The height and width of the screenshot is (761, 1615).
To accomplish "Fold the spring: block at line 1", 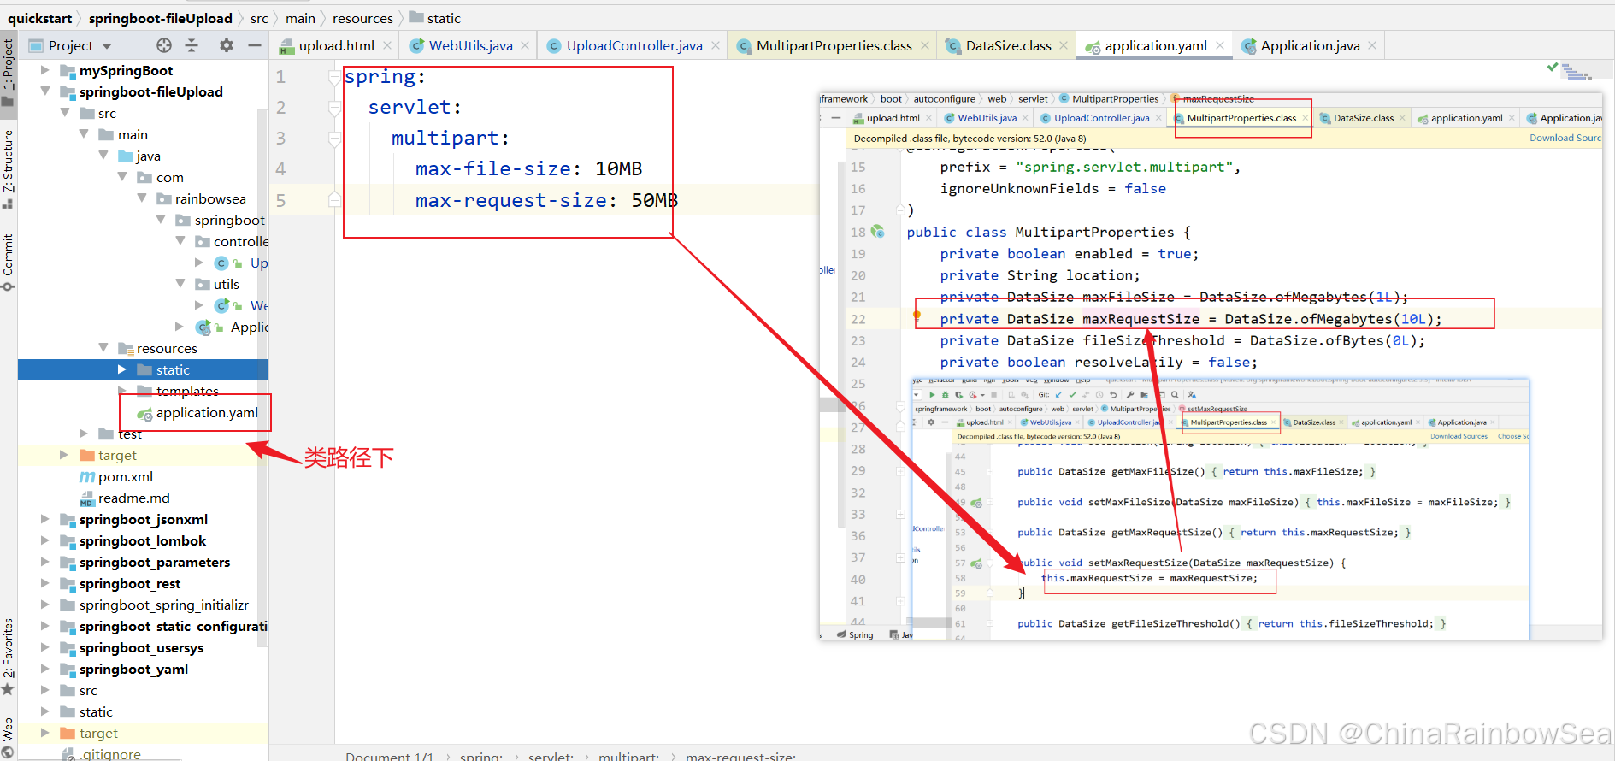I will (334, 77).
